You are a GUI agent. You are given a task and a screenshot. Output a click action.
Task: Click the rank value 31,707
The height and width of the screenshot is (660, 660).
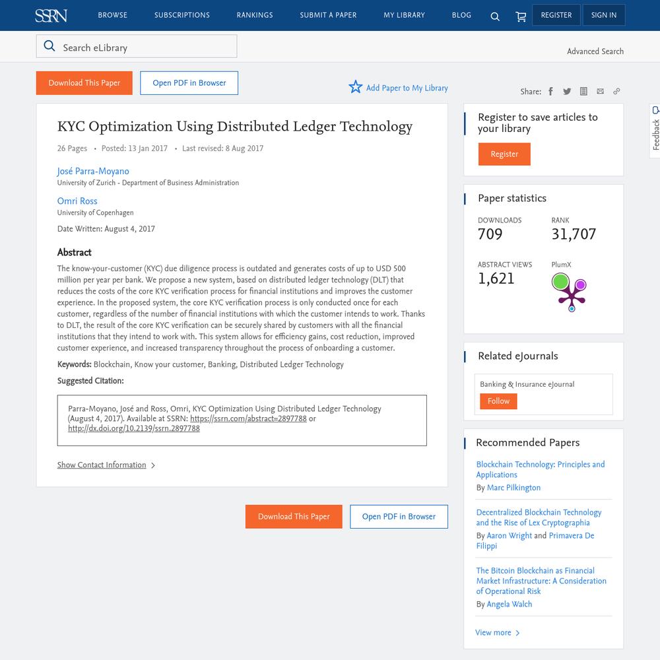574,234
